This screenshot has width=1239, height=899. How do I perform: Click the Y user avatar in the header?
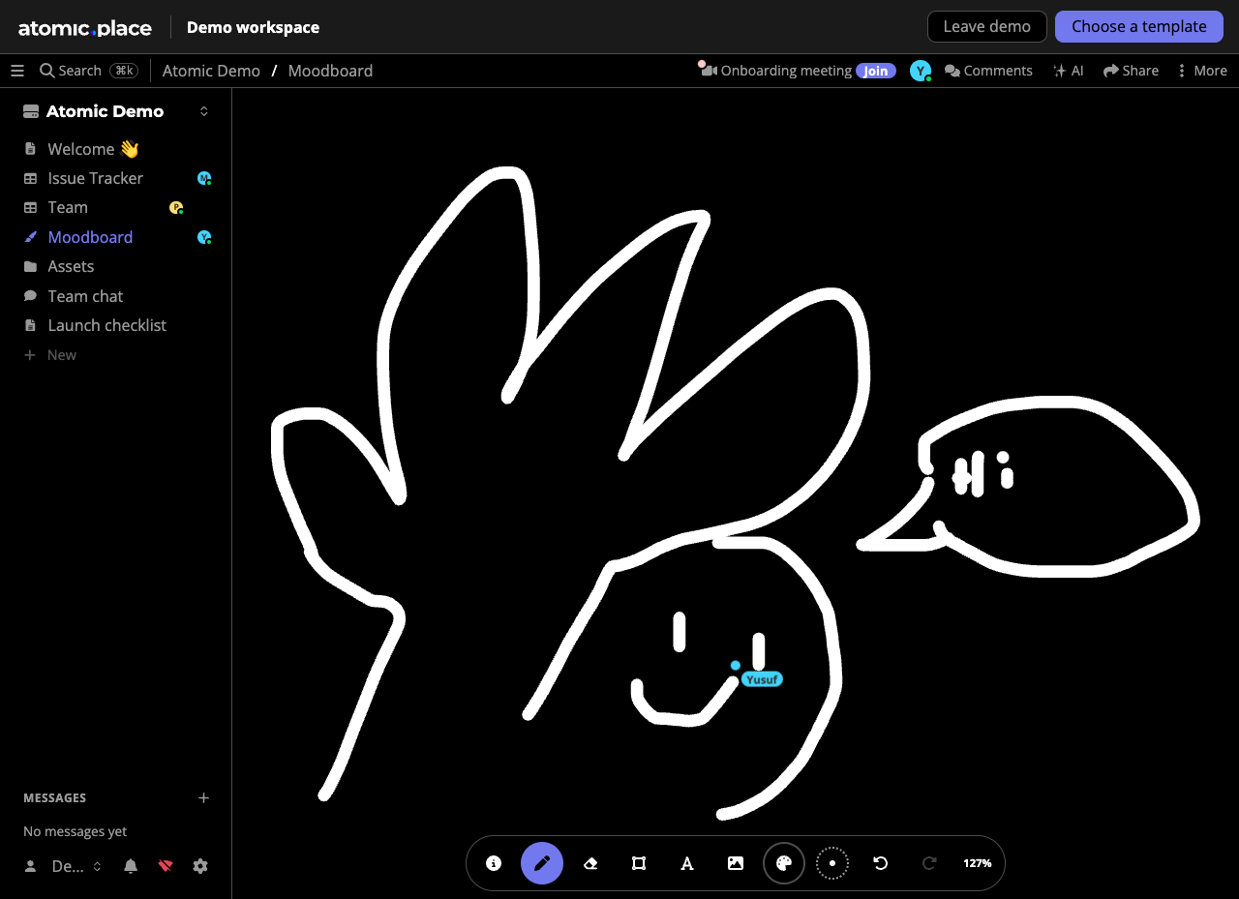click(x=921, y=71)
